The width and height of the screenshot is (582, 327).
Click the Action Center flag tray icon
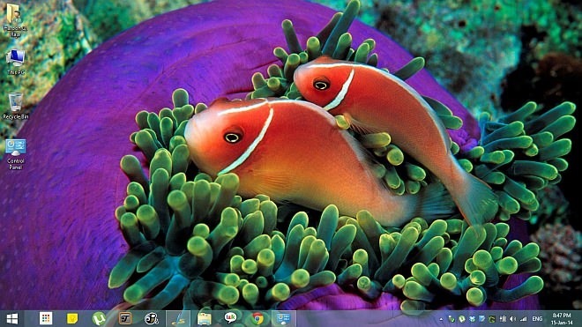[x=503, y=319]
